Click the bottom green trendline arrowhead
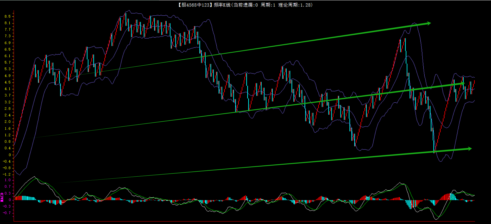Image resolution: width=491 pixels, height=224 pixels. click(469, 149)
